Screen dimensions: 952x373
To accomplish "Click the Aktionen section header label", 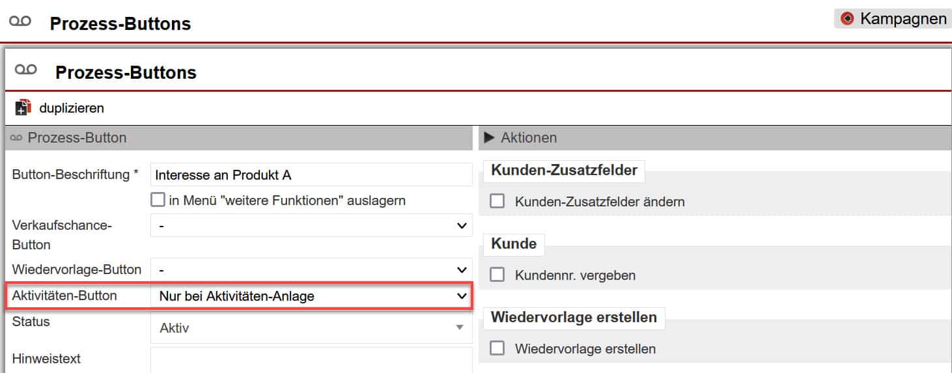I will click(x=528, y=138).
